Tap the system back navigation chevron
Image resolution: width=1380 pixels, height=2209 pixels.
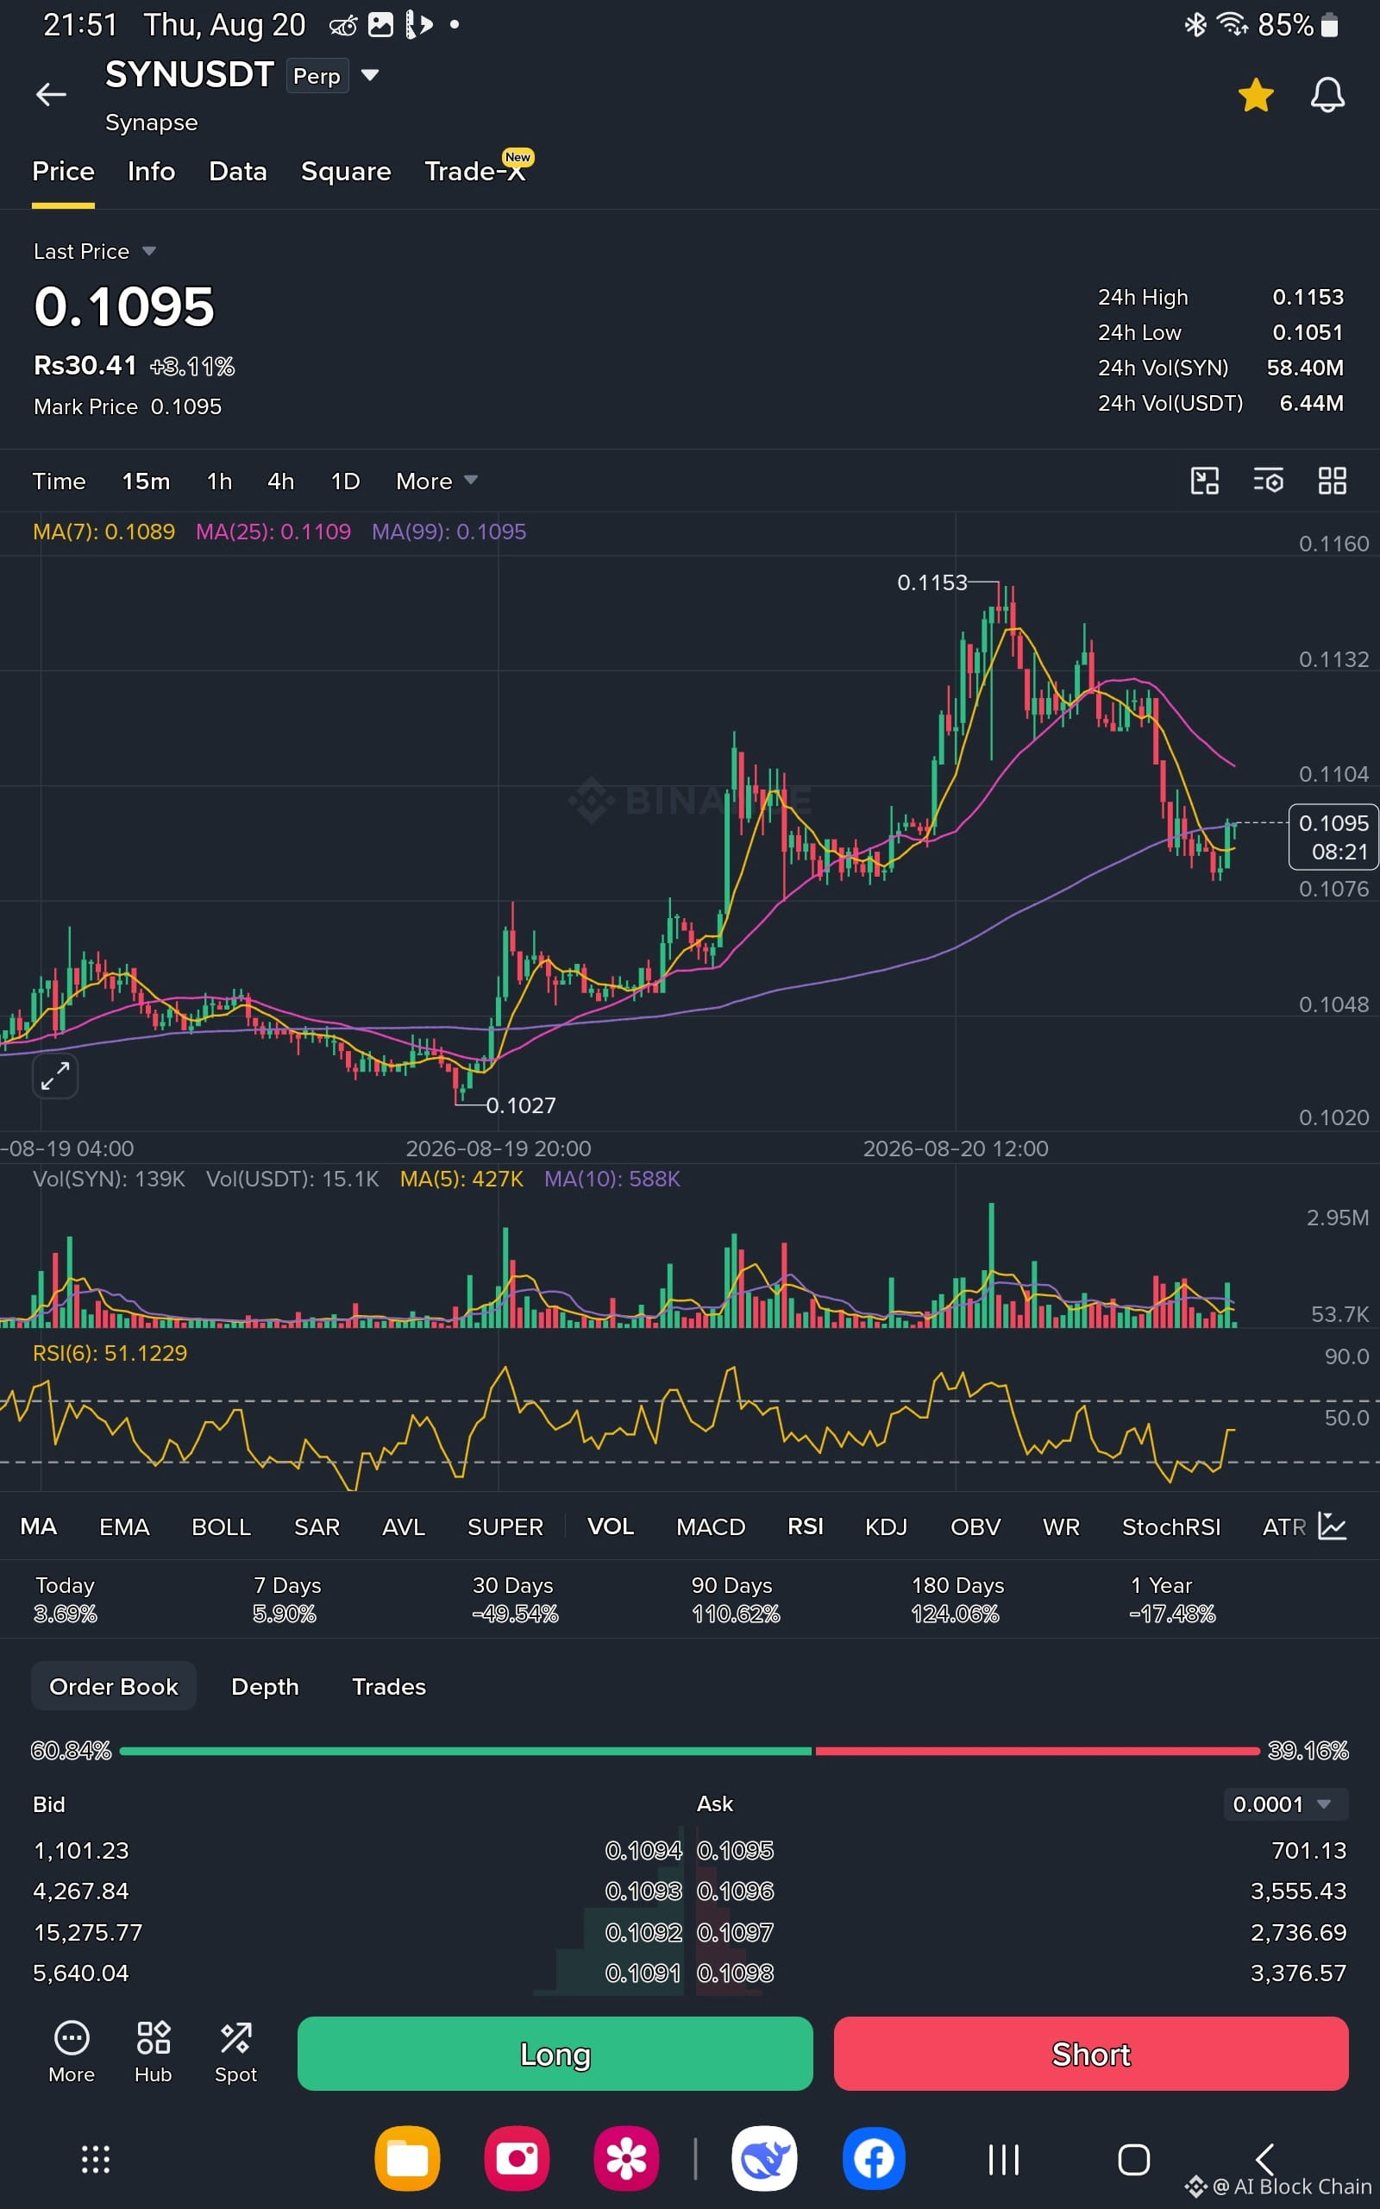pos(1264,2160)
